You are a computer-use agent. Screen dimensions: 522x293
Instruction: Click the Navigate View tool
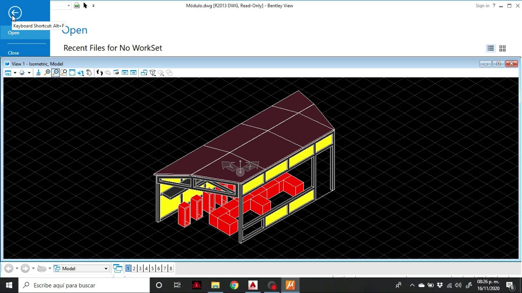point(116,73)
